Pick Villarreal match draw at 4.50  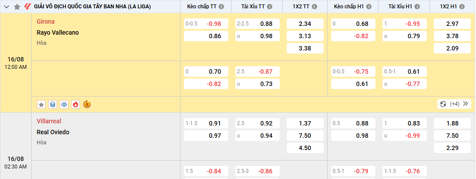(305, 148)
